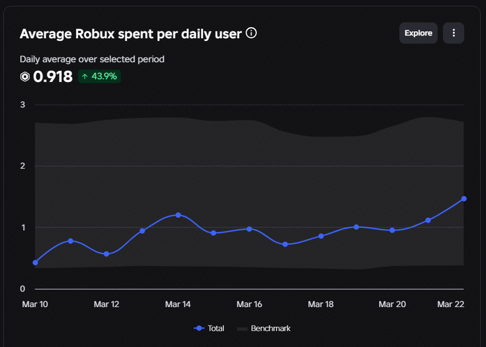Click the Mar 21 data point
The height and width of the screenshot is (347, 486).
point(428,220)
